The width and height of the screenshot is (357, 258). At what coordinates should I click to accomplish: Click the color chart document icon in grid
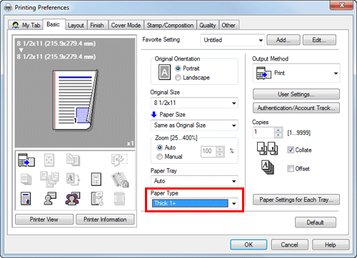click(x=26, y=199)
